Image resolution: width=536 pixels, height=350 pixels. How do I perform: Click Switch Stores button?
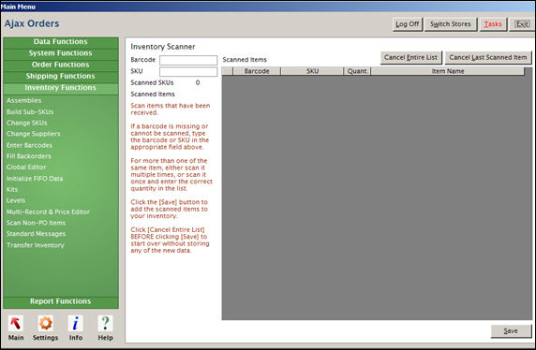pos(451,24)
